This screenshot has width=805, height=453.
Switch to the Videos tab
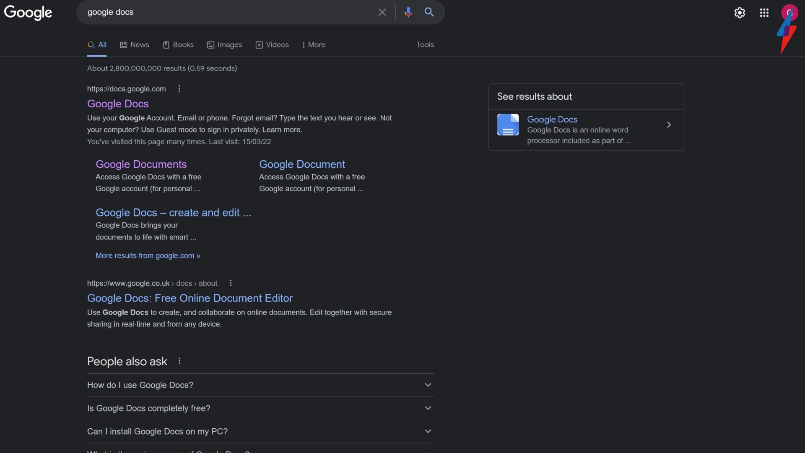pyautogui.click(x=272, y=44)
